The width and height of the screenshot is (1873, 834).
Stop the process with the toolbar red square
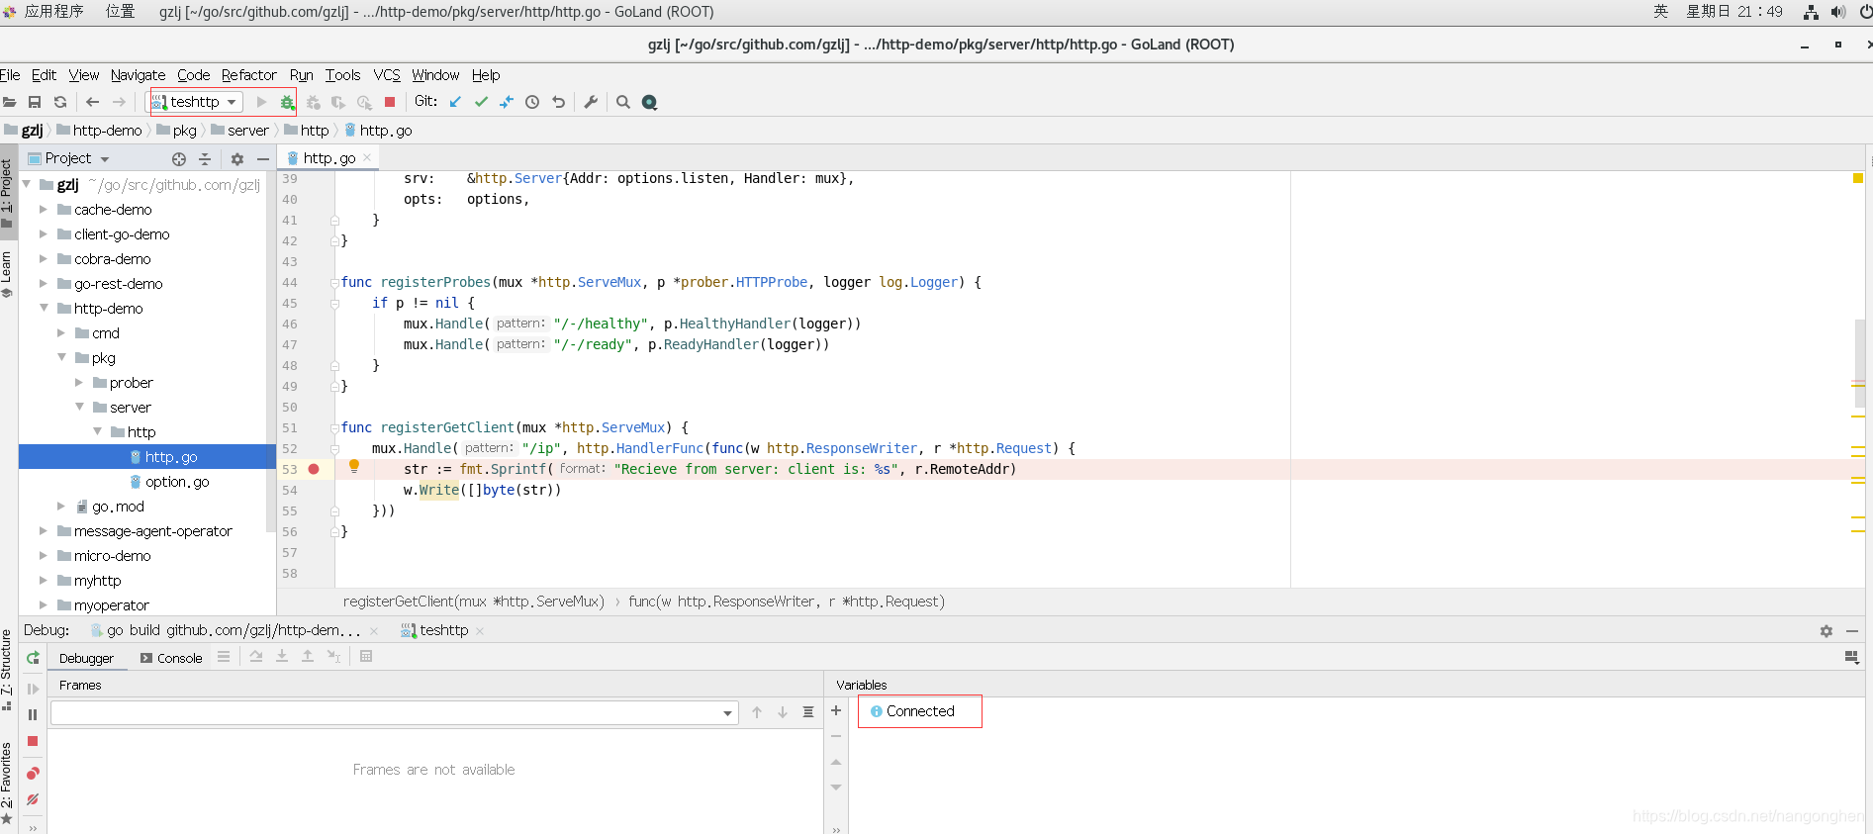click(390, 102)
